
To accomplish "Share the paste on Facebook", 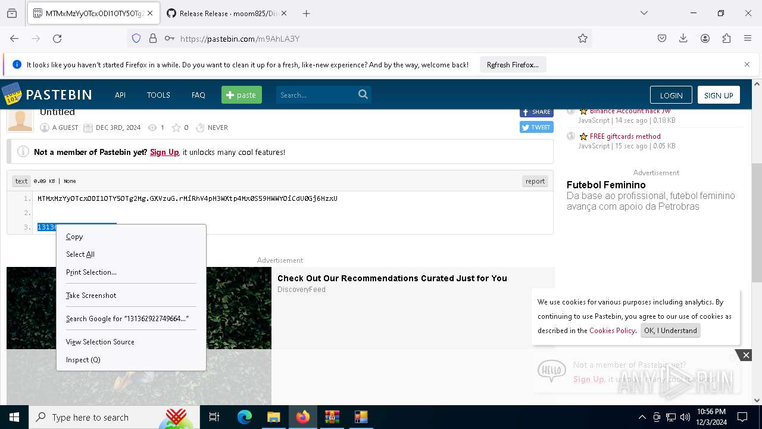I will pos(536,112).
